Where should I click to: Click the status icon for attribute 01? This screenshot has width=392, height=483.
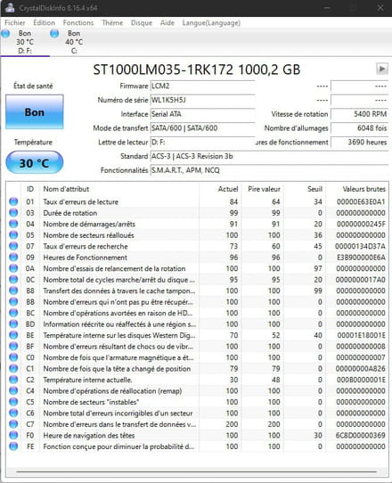point(13,201)
